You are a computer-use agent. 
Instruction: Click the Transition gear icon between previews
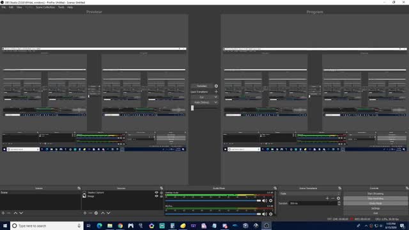pos(216,86)
